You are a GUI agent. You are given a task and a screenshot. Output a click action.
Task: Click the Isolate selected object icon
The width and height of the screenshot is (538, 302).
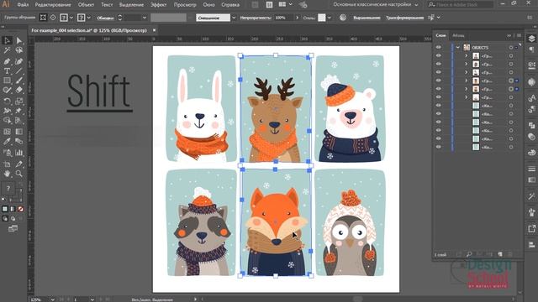click(43, 18)
